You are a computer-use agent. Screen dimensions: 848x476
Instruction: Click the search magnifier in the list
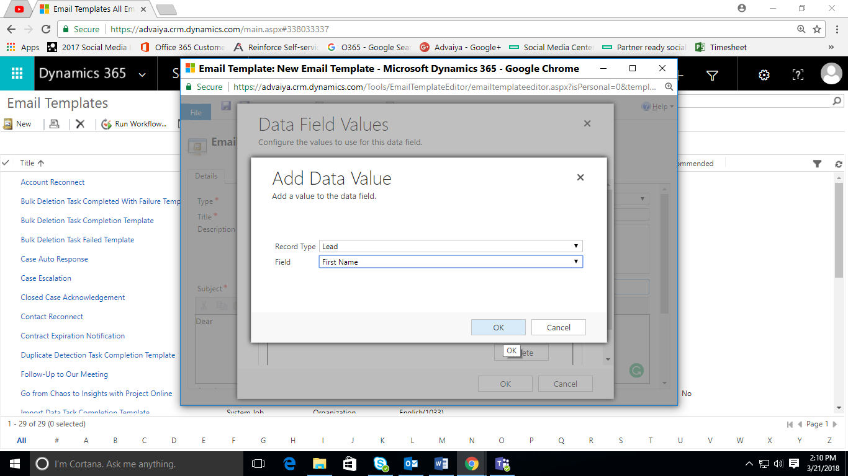[837, 101]
